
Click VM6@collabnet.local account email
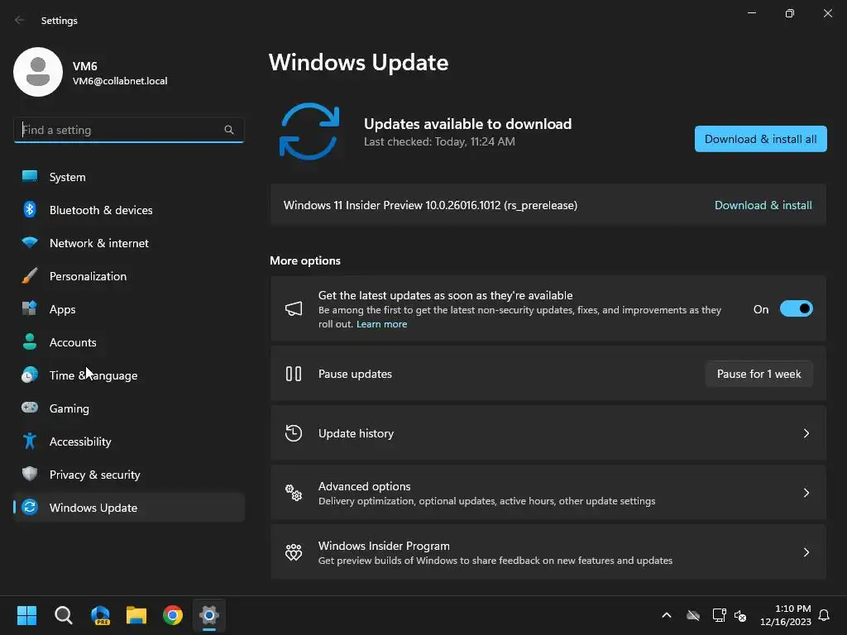coord(120,81)
